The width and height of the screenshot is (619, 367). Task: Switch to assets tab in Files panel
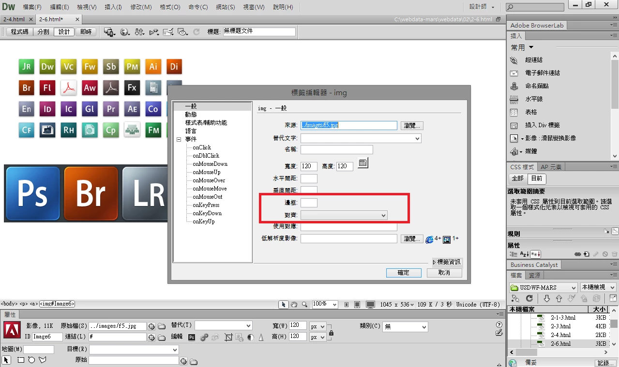[534, 275]
